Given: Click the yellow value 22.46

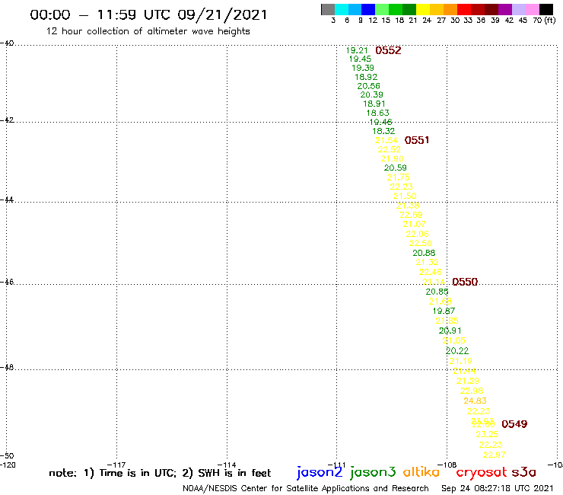Looking at the screenshot, I should (x=431, y=272).
